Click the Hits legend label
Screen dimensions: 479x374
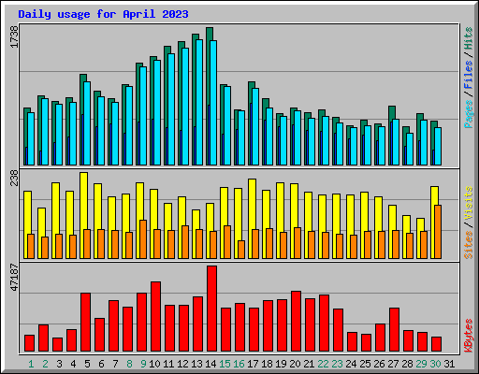[x=469, y=38]
